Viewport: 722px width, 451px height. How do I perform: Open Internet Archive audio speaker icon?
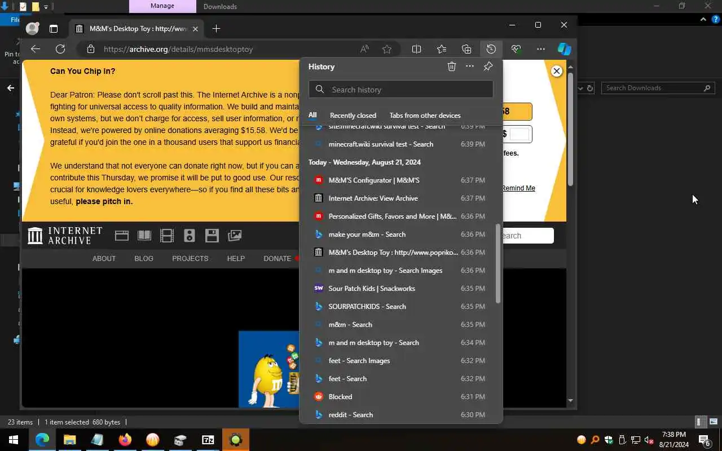(x=190, y=236)
